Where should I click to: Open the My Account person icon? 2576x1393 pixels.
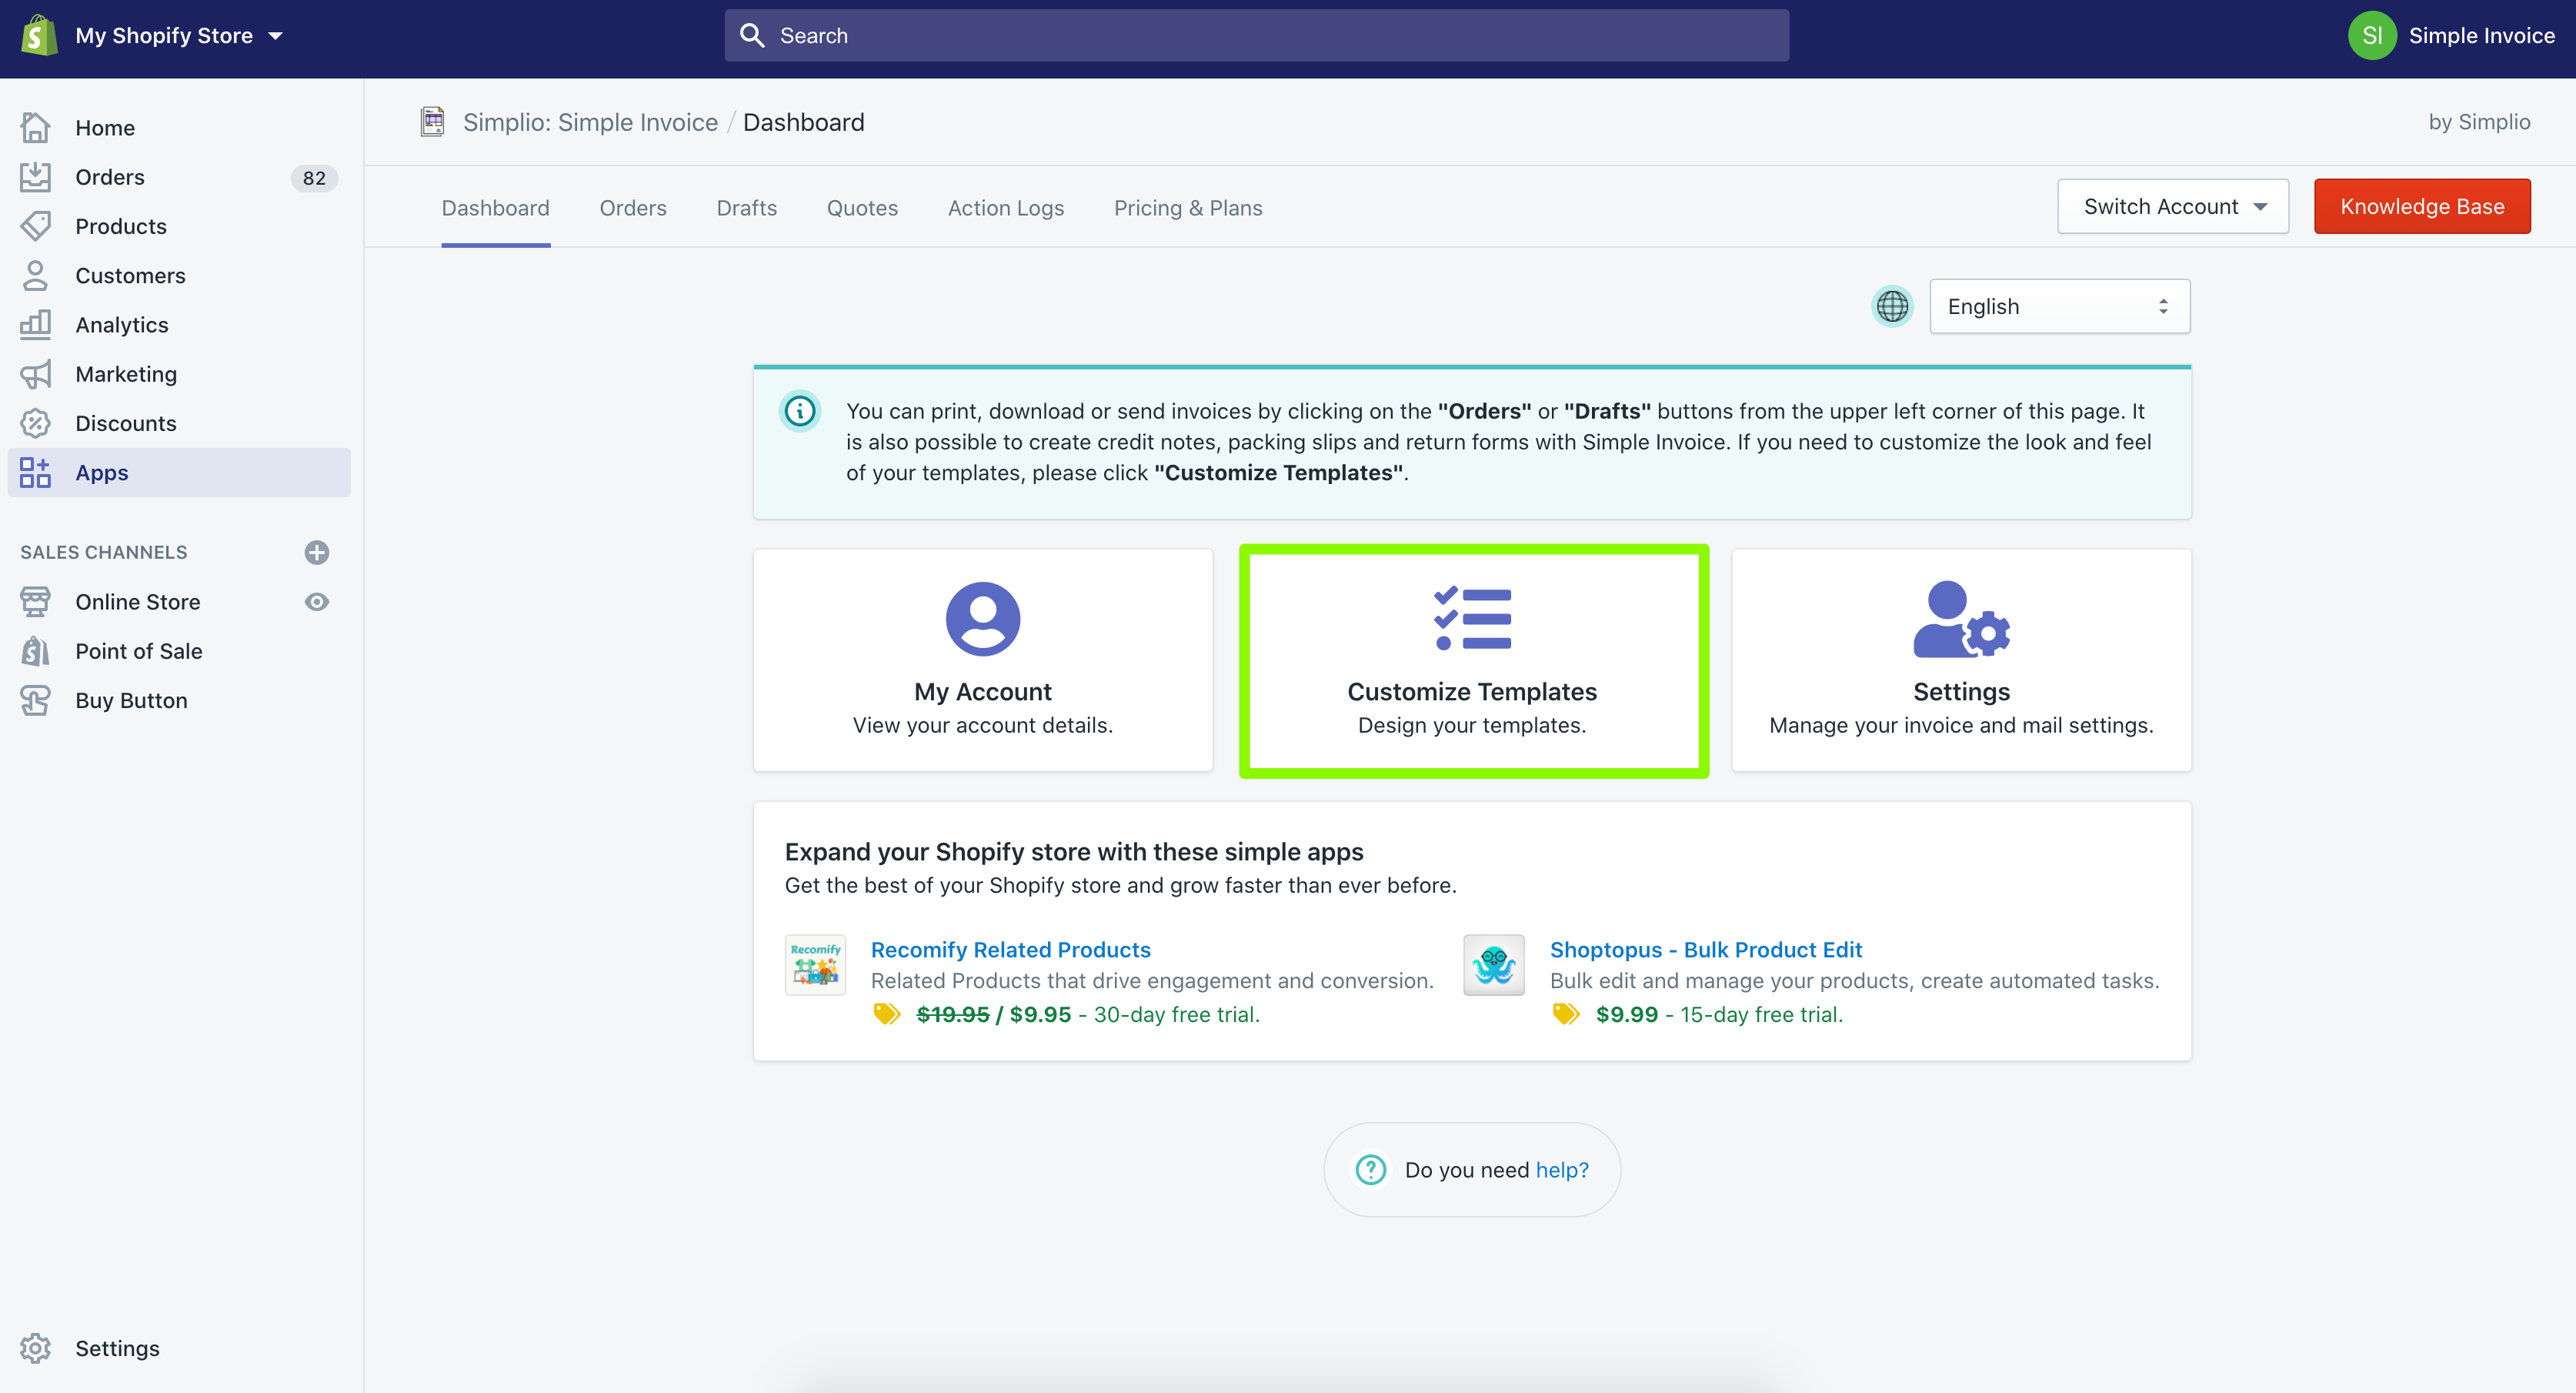982,618
